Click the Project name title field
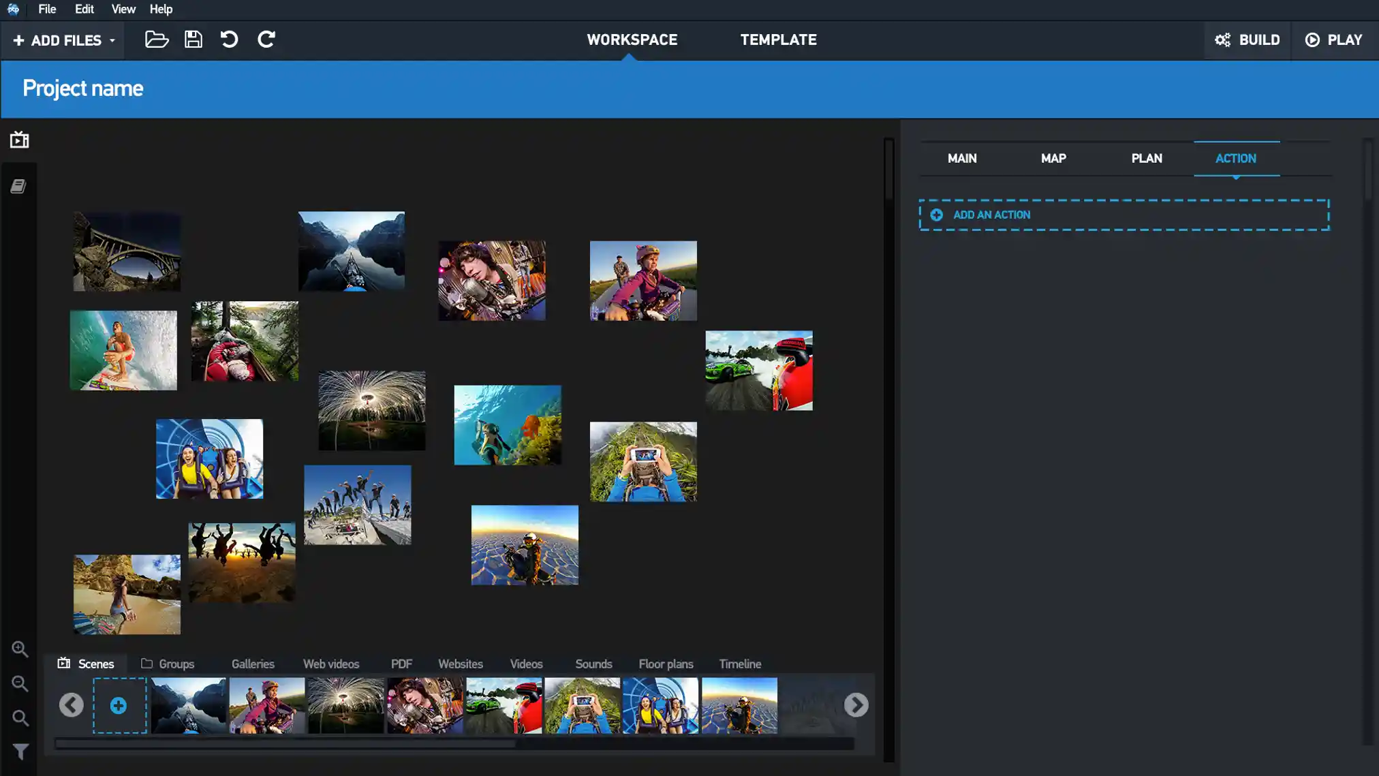The height and width of the screenshot is (776, 1379). (x=83, y=89)
